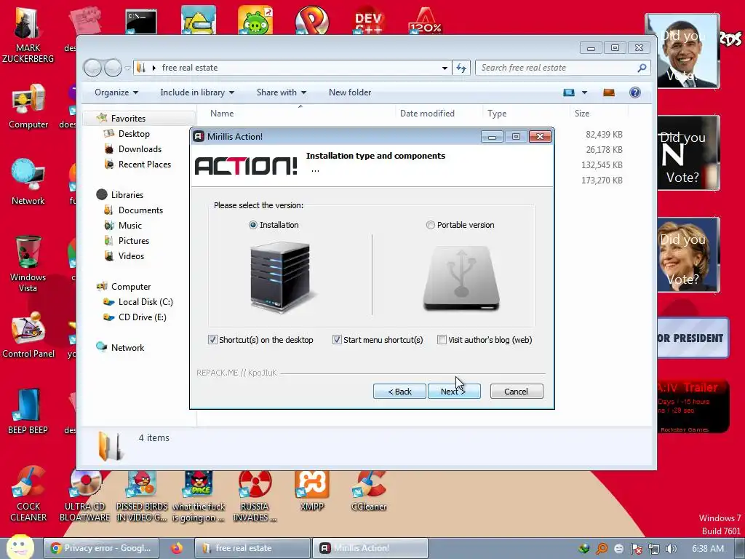The width and height of the screenshot is (745, 559).
Task: Select Favorites in the navigation pane
Action: click(x=128, y=119)
